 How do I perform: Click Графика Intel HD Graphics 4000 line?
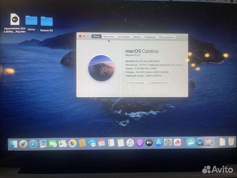coord(147,72)
